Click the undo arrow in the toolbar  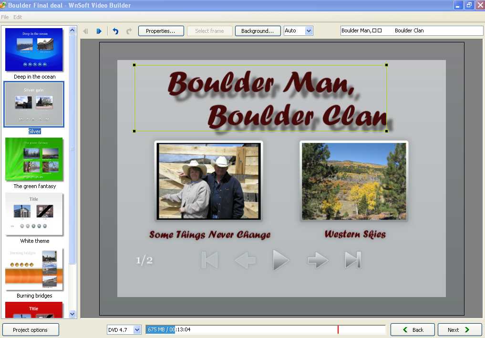pyautogui.click(x=115, y=31)
